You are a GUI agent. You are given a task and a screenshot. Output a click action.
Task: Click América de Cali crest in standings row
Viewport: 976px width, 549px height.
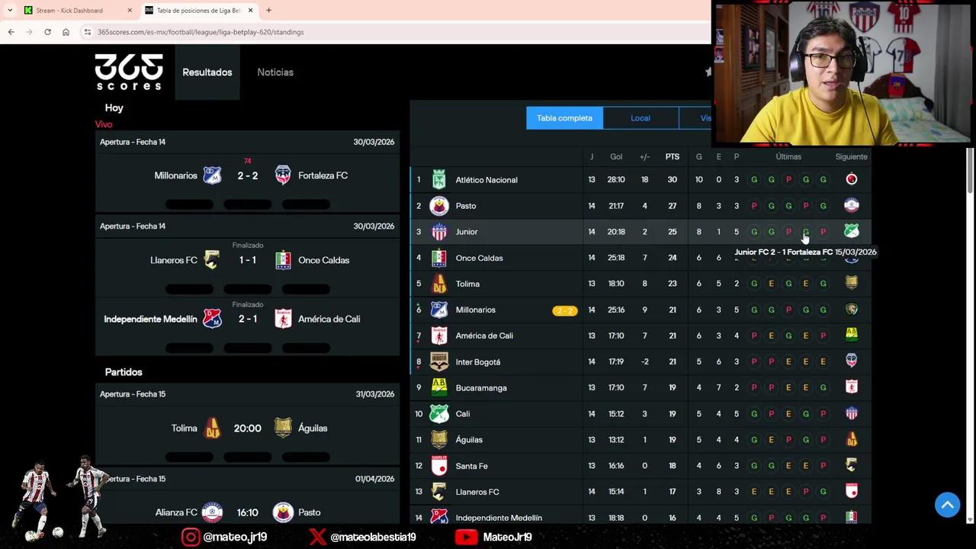pos(439,335)
